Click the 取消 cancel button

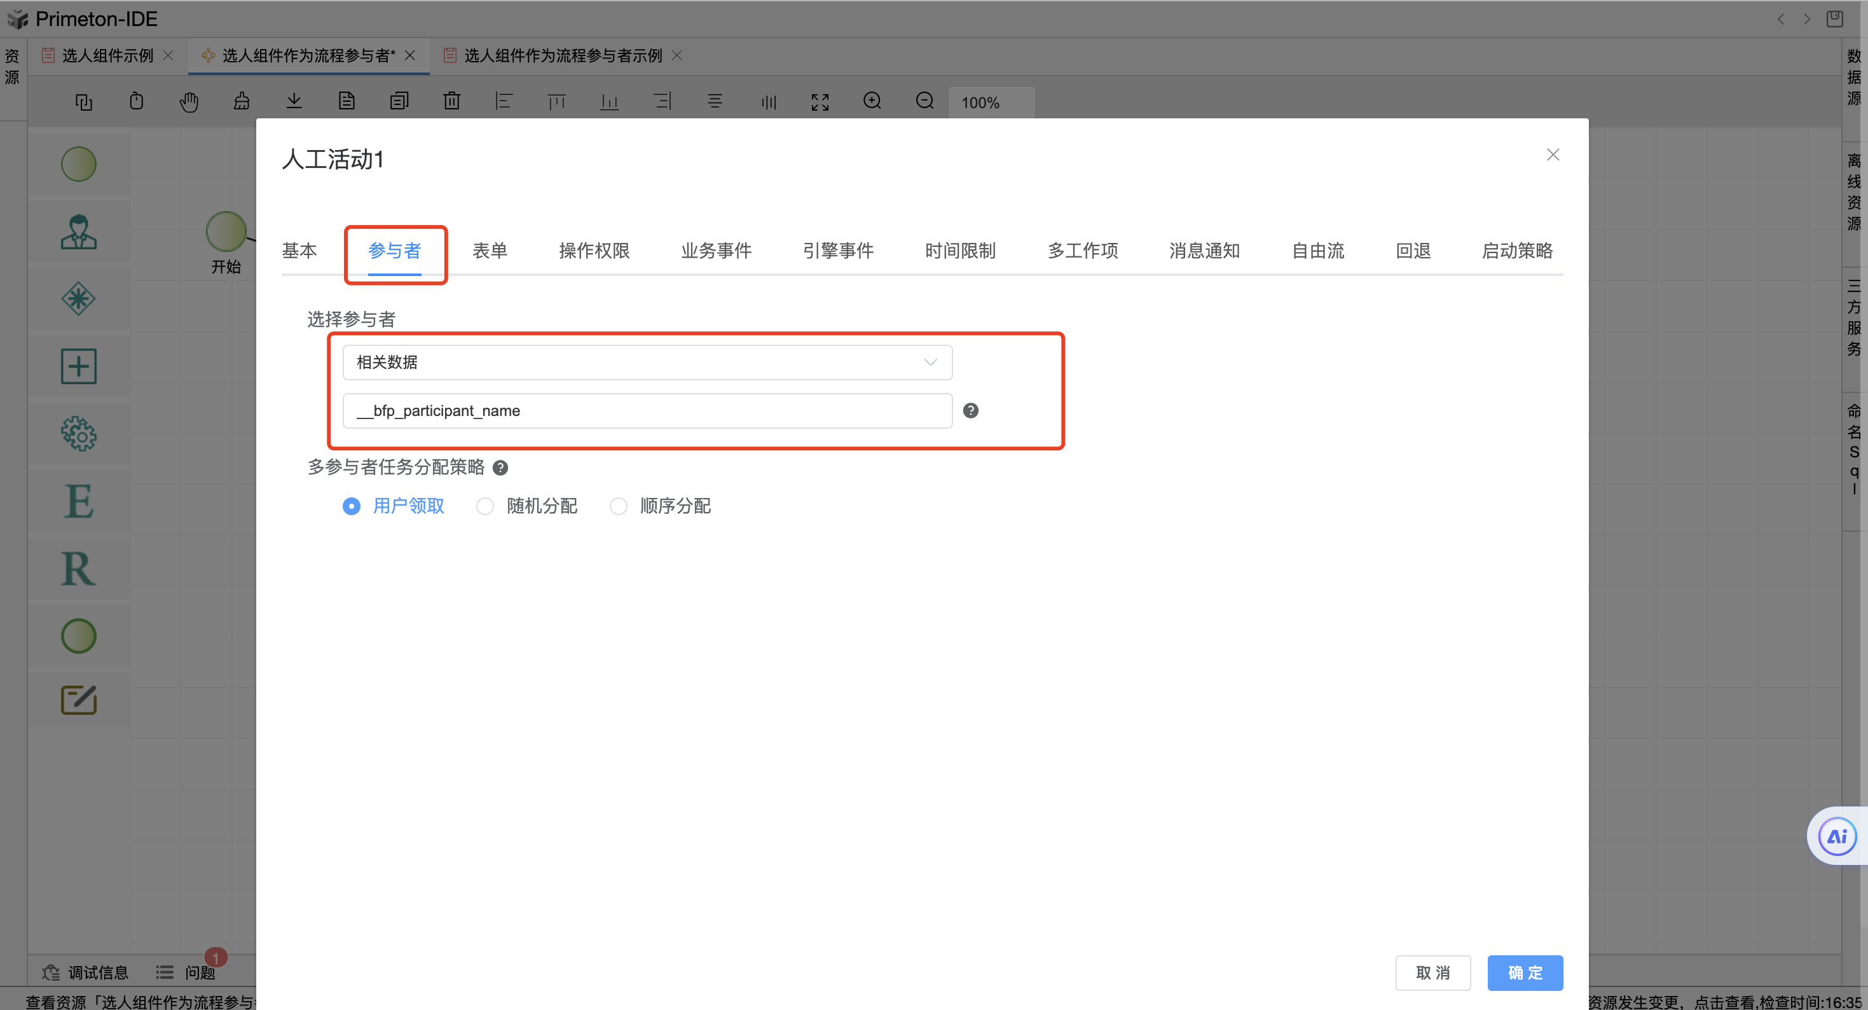(x=1432, y=972)
